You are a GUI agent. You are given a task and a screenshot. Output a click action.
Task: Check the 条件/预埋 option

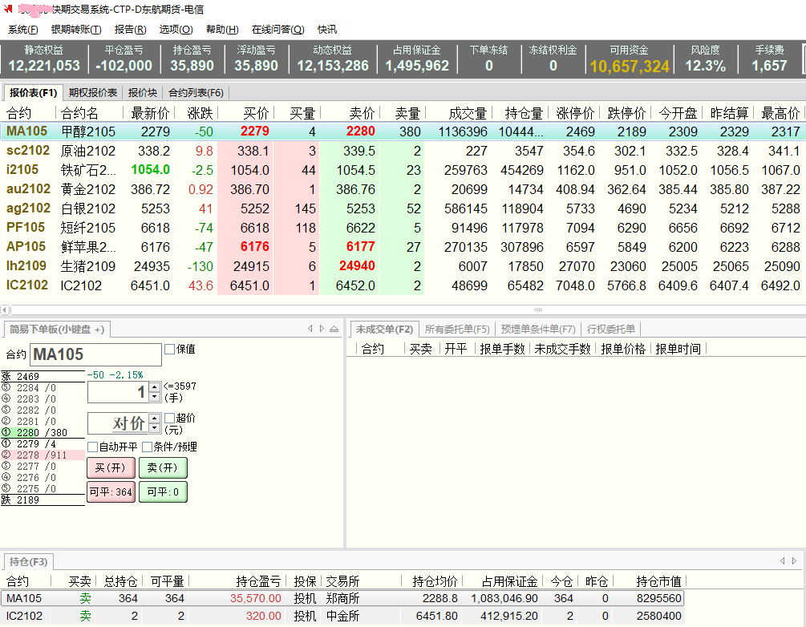click(148, 447)
